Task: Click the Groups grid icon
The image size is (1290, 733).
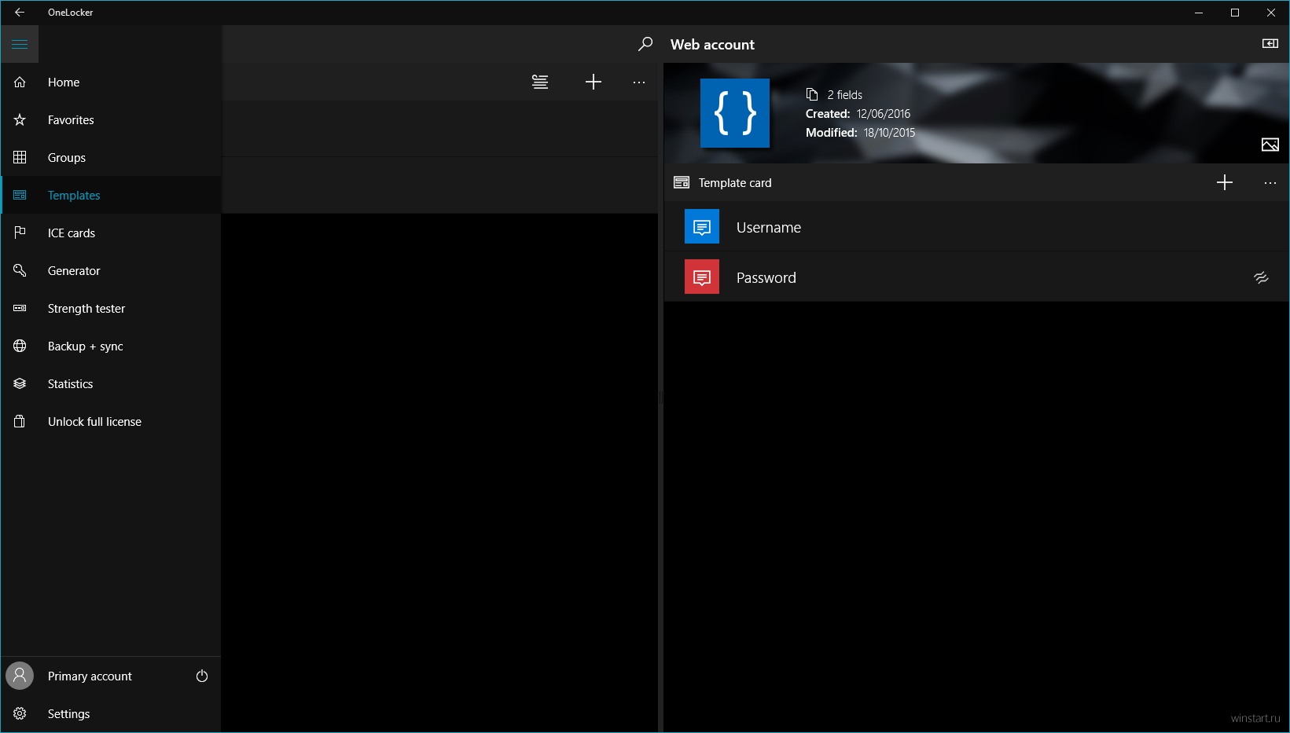Action: [x=20, y=157]
